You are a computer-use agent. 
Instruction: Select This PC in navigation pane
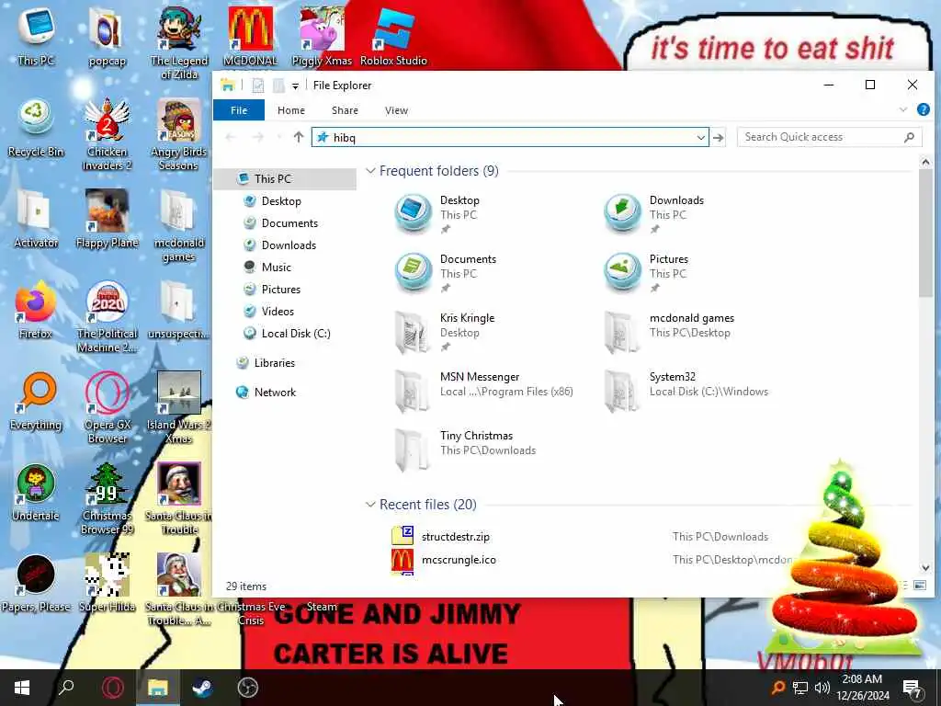click(x=286, y=179)
